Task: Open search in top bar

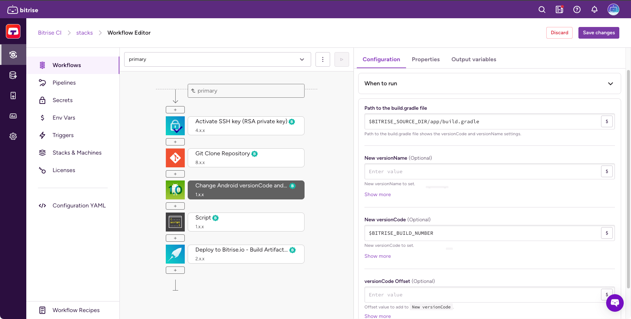Action: 542,10
